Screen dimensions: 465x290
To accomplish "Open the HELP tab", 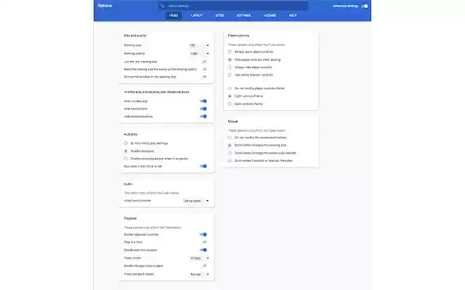I will (292, 15).
